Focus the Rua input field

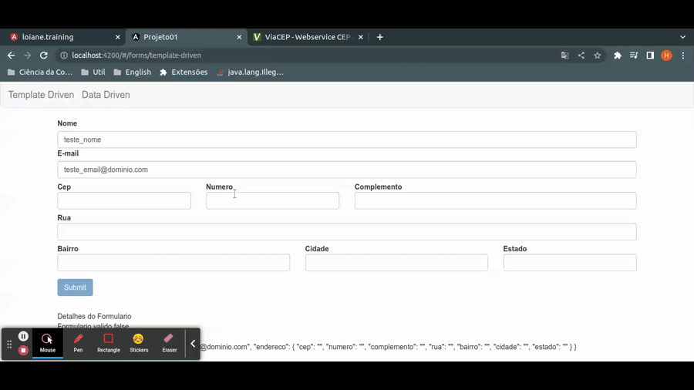347,232
